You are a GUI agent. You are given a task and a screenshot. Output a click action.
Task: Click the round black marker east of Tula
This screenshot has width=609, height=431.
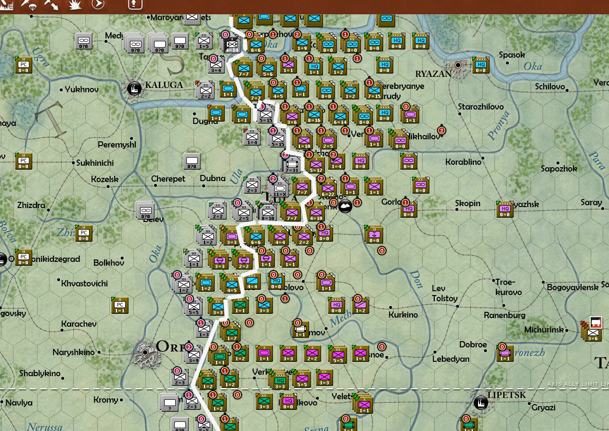click(x=345, y=207)
